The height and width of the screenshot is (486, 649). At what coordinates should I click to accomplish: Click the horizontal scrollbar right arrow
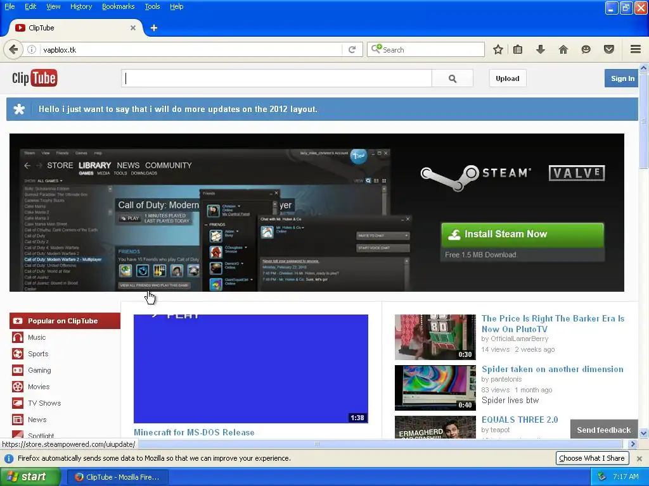point(633,444)
